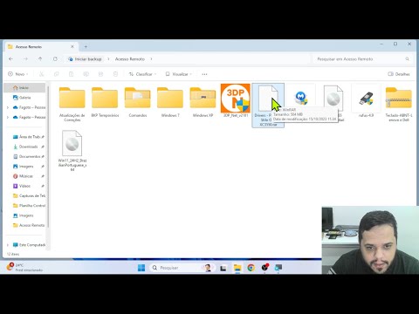Open the Classificar sort dropdown
Viewport: 419px width, 314px height.
point(142,74)
